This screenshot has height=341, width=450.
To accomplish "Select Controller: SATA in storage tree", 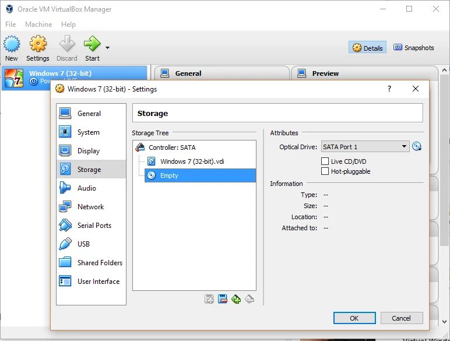I will point(194,147).
